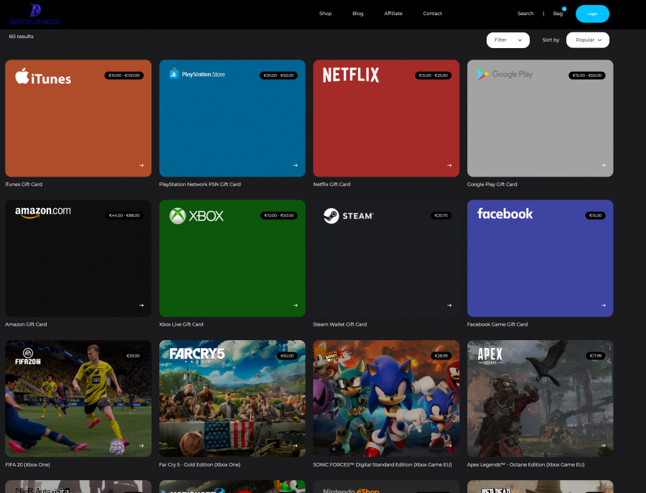Click the Login button
This screenshot has height=493, width=646.
592,14
